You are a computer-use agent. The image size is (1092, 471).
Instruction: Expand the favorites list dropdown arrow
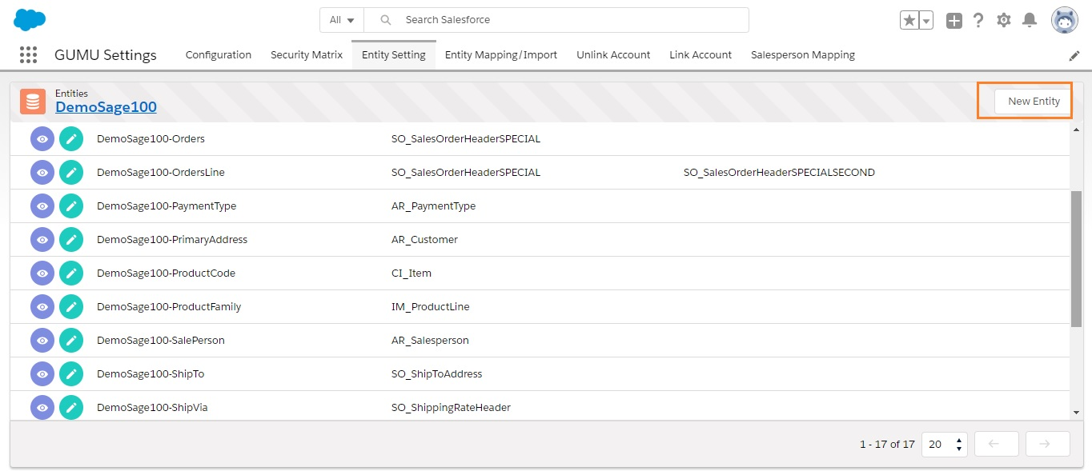(x=926, y=20)
